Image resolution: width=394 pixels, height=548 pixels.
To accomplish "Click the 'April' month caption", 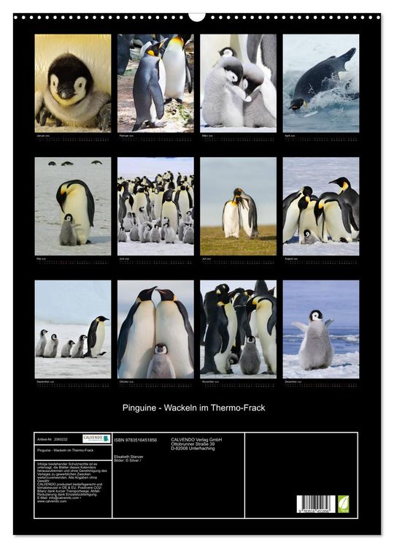I will [290, 136].
